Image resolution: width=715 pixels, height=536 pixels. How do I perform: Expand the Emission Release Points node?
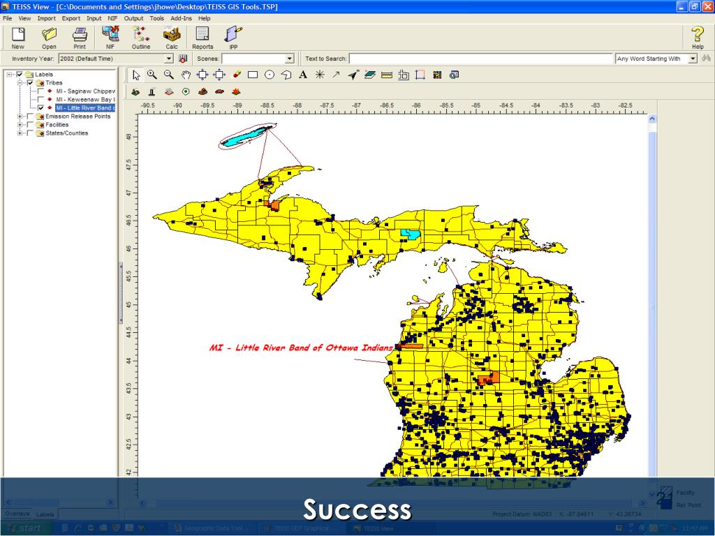(x=20, y=117)
